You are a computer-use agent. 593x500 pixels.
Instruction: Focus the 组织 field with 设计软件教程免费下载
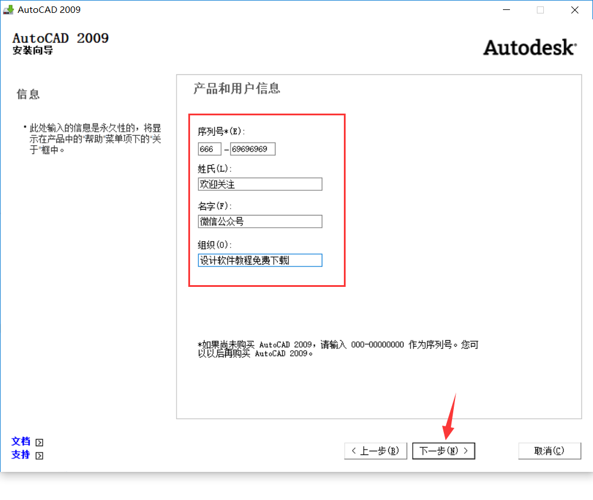[260, 260]
